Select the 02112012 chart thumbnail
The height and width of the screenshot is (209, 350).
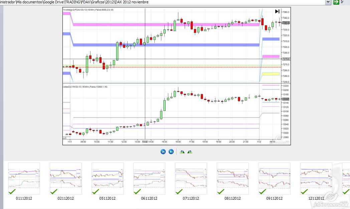click(66, 178)
